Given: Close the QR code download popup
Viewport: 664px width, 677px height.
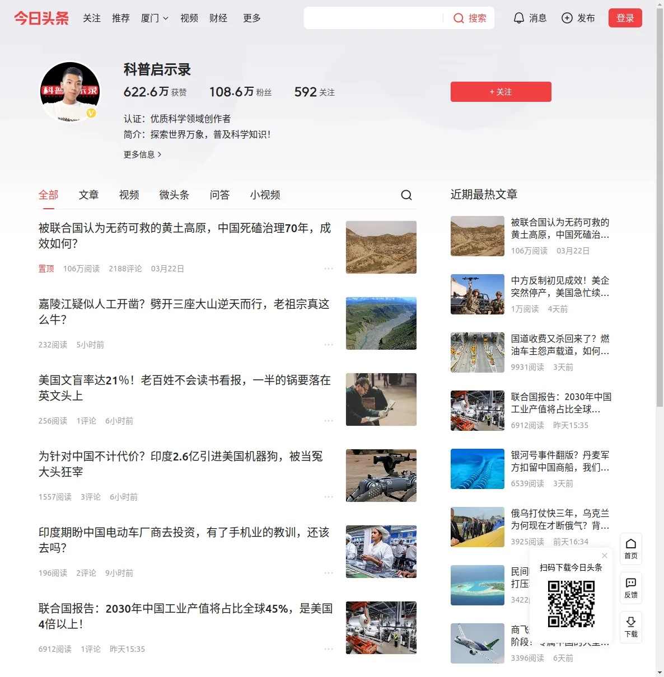Looking at the screenshot, I should (x=605, y=556).
